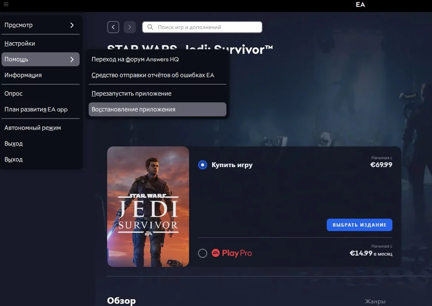Click the €69.99 price
Image resolution: width=432 pixels, height=306 pixels.
(x=381, y=165)
